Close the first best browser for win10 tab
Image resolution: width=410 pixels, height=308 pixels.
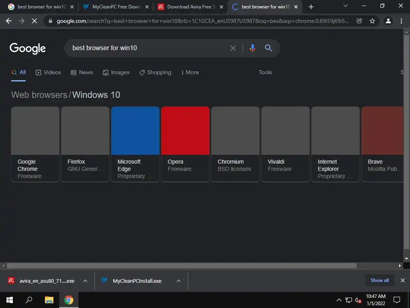pos(72,7)
